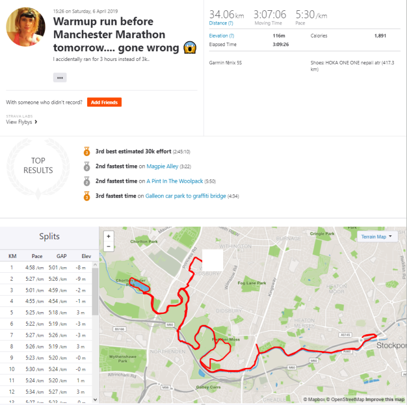This screenshot has width=407, height=405.
Task: Click the bronze medal beside 30k effort
Action: coord(87,152)
